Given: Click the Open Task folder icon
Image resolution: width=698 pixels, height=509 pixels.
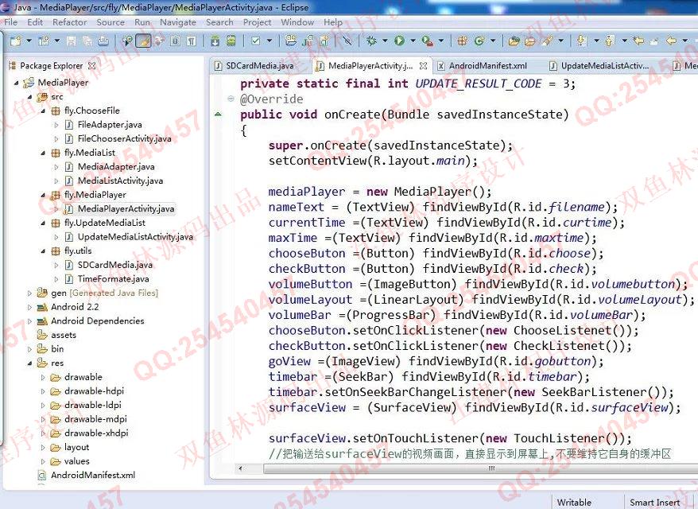Looking at the screenshot, I should pyautogui.click(x=529, y=41).
